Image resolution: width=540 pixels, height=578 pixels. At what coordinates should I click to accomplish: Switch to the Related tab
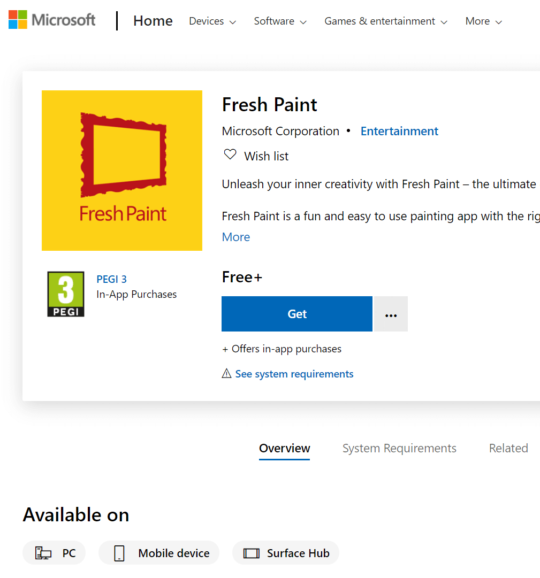point(508,448)
